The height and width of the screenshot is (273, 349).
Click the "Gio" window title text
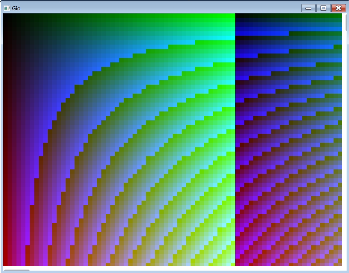coord(16,8)
